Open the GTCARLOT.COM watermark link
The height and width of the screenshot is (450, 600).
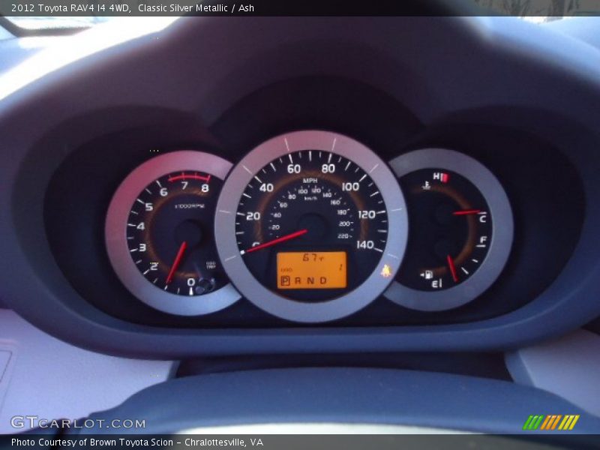point(67,422)
